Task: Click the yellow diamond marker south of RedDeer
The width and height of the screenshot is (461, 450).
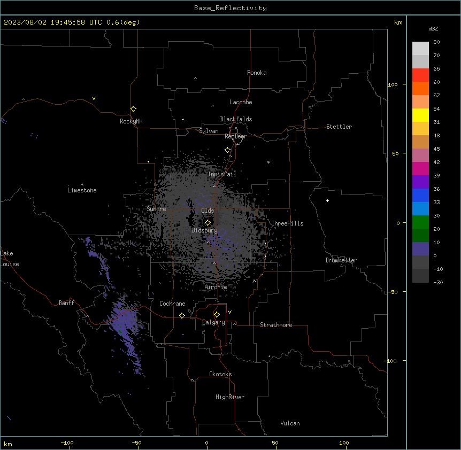Action: click(x=227, y=150)
